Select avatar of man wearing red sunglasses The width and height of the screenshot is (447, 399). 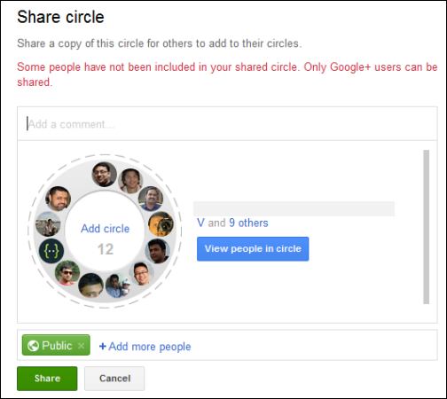coord(67,273)
